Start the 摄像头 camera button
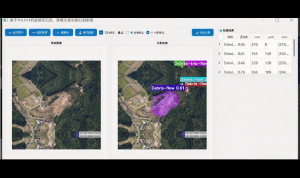The image size is (300, 178). (63, 33)
